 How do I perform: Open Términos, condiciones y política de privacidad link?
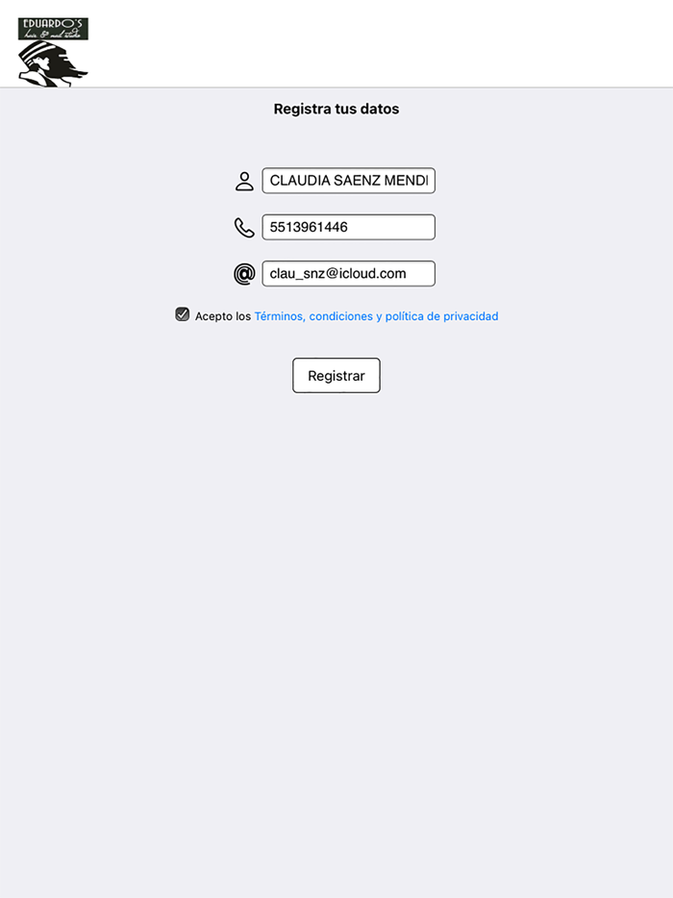pos(376,316)
